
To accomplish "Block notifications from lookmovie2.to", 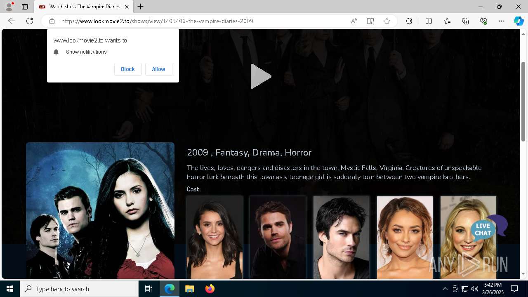I will pos(128,69).
